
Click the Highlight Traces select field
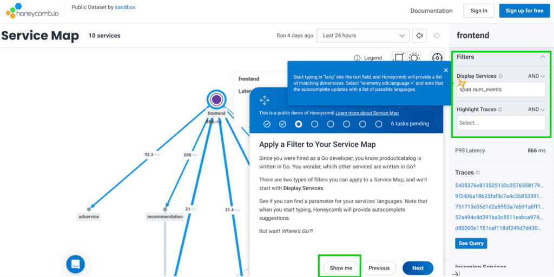[500, 123]
